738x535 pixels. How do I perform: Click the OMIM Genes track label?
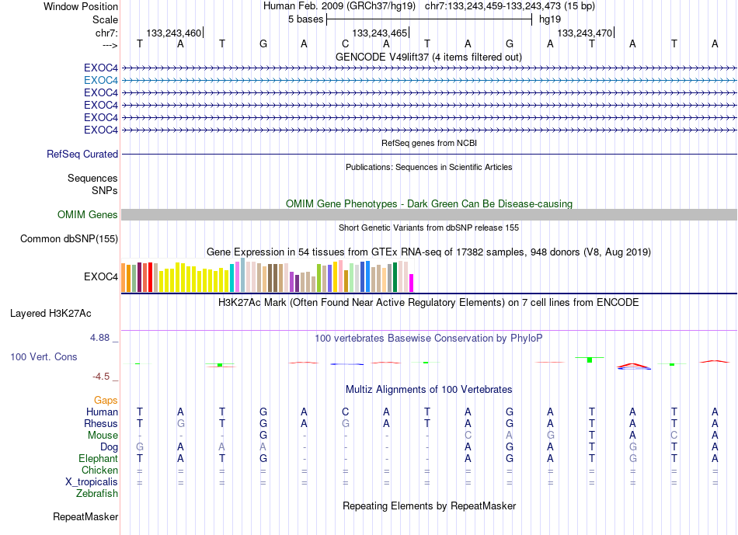(x=88, y=215)
